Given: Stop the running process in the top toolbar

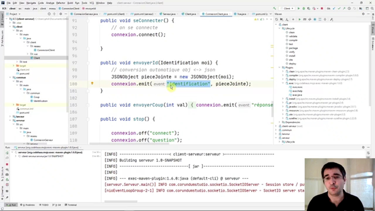Looking at the screenshot, I should [x=322, y=8].
